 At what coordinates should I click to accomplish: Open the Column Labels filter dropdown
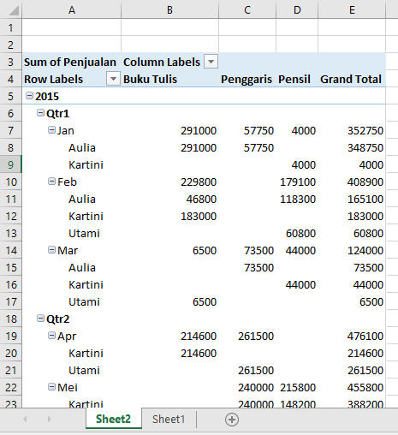(211, 62)
